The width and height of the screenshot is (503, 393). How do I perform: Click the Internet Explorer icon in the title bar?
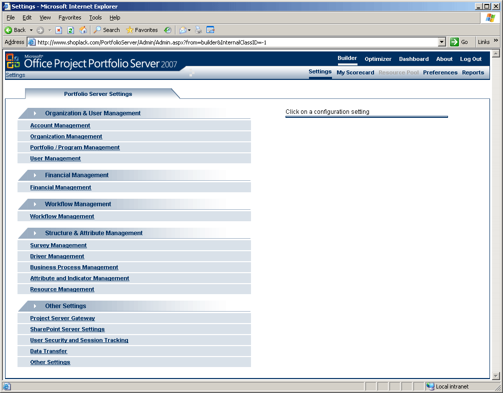coord(6,6)
